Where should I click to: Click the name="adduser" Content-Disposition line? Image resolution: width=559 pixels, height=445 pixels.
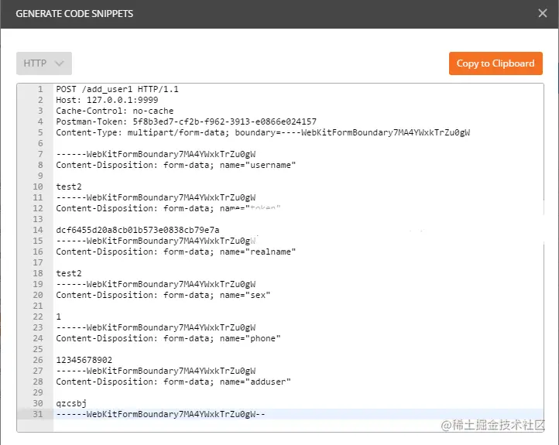[173, 382]
